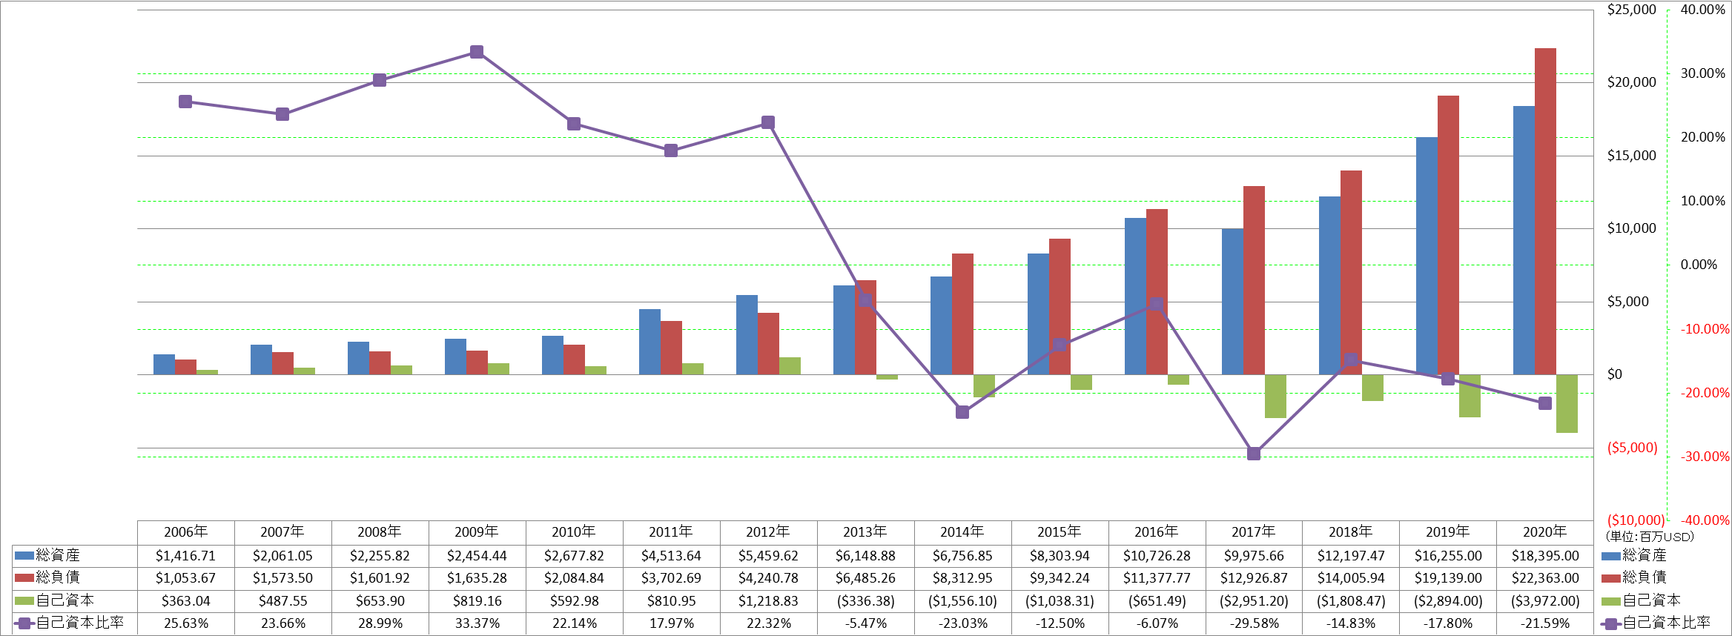1732x636 pixels.
Task: Click the blue 総資産 legend swatch on the right
Action: [1611, 555]
